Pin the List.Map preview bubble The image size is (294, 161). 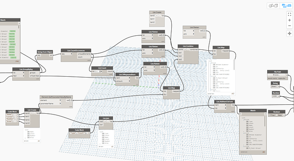(233, 93)
